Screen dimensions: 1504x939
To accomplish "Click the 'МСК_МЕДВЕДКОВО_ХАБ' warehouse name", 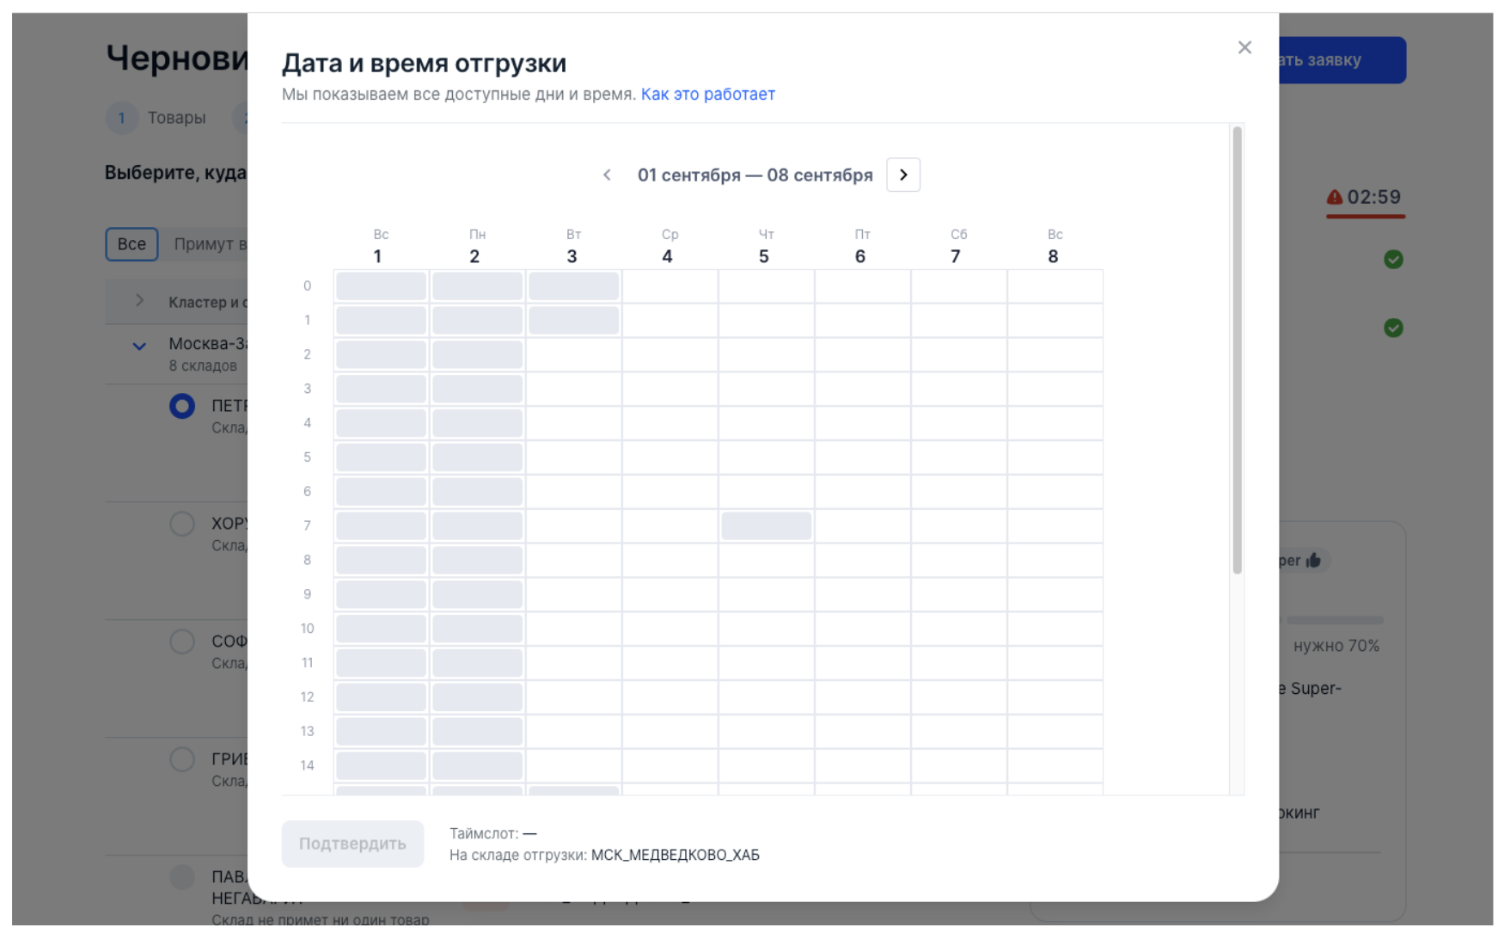I will (676, 856).
